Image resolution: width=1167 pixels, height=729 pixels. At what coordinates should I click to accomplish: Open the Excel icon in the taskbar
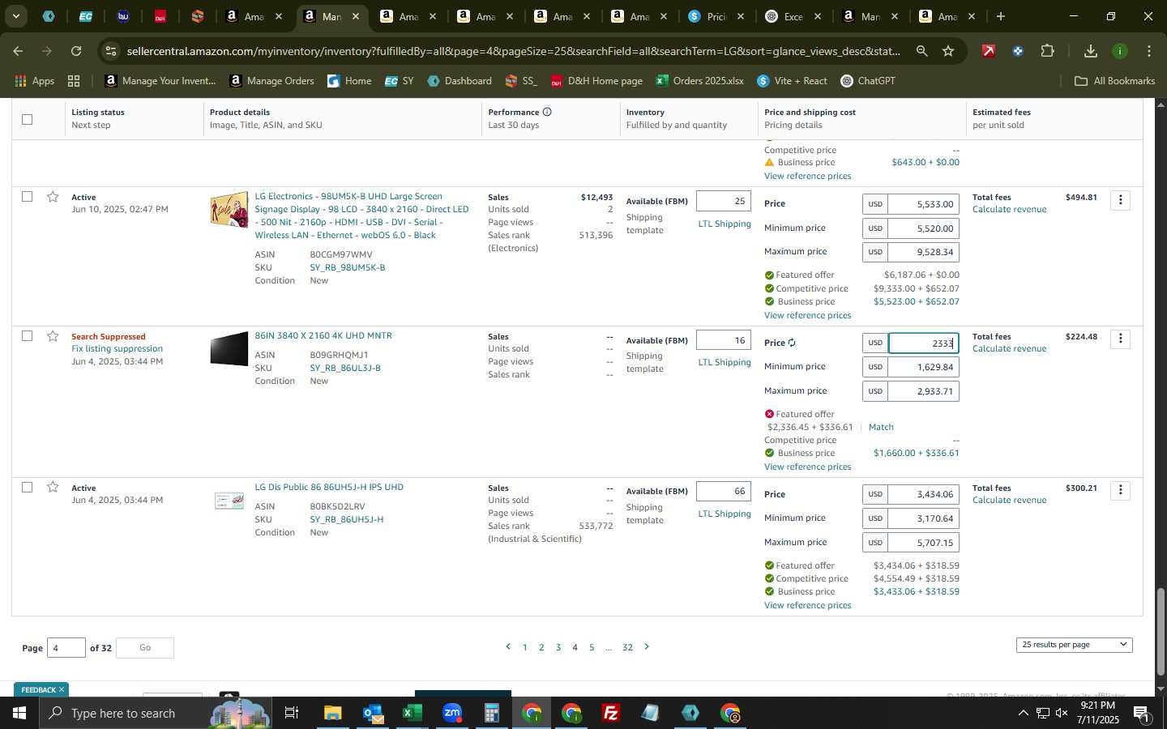pyautogui.click(x=412, y=713)
